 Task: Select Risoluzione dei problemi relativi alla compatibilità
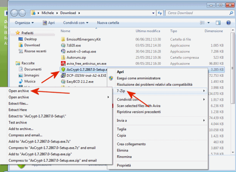tap(154, 84)
